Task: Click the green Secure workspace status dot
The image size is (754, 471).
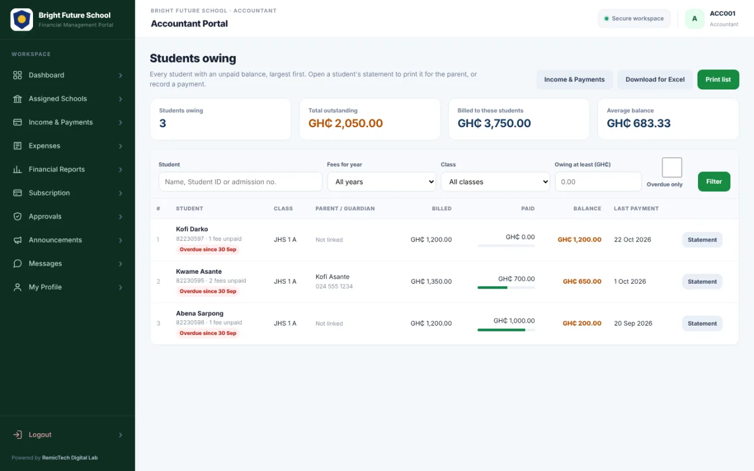Action: coord(606,19)
